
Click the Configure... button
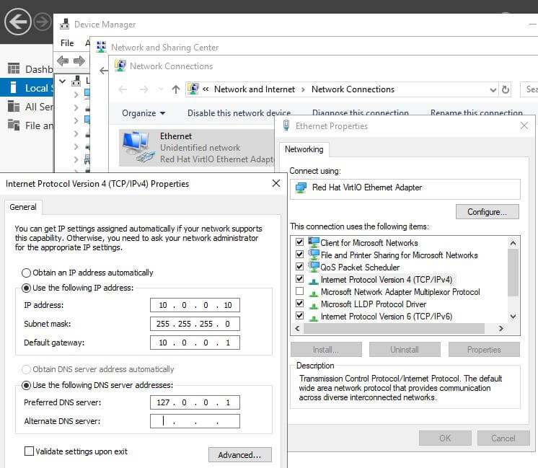click(488, 212)
